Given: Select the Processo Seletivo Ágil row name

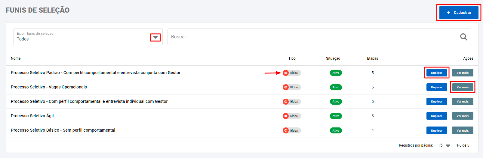Looking at the screenshot, I should click(32, 116).
